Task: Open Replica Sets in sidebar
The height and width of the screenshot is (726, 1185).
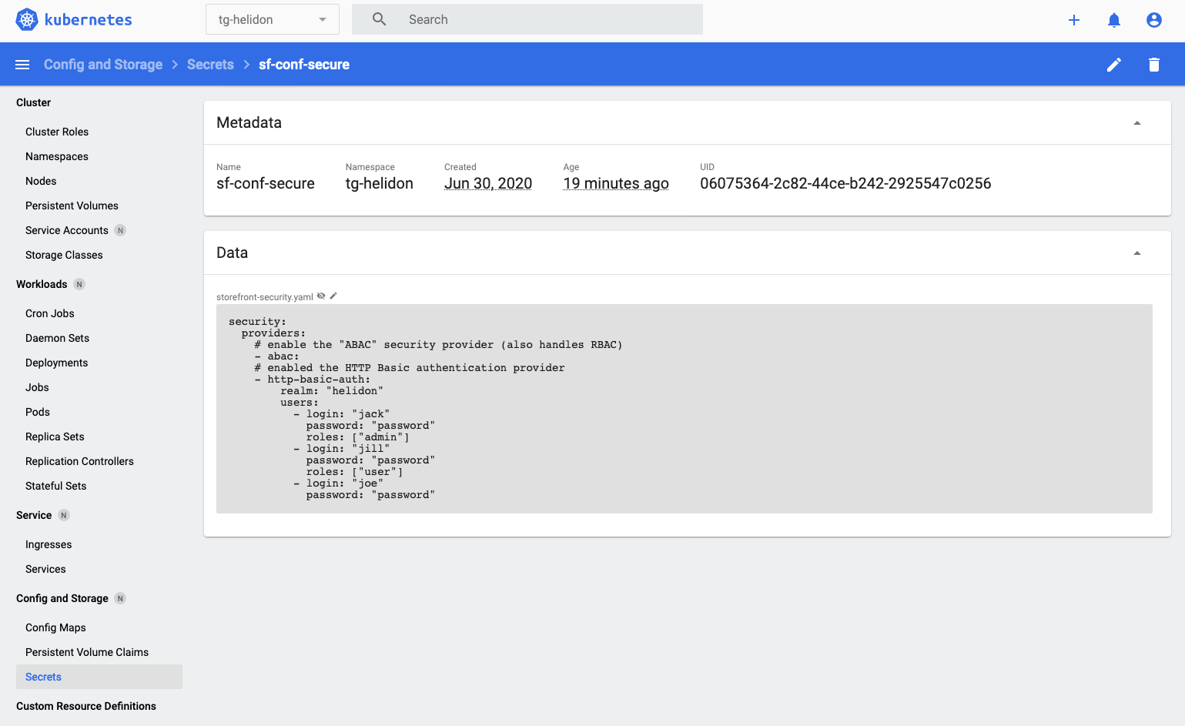Action: (55, 437)
